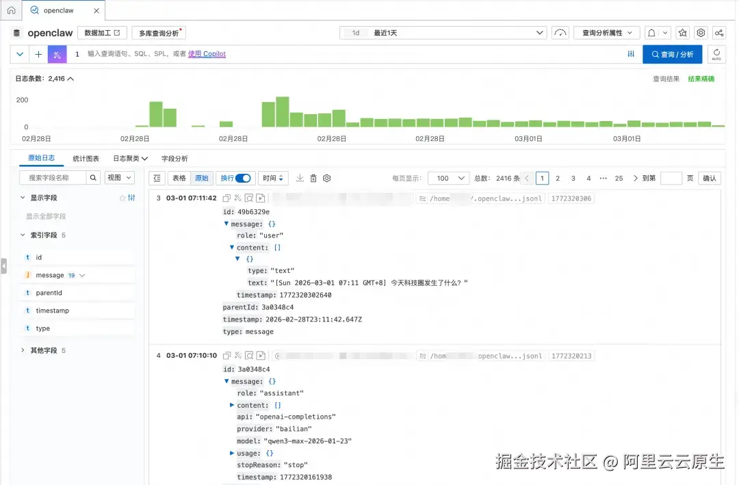
Task: Expand content array in log entry 4
Action: pos(232,405)
